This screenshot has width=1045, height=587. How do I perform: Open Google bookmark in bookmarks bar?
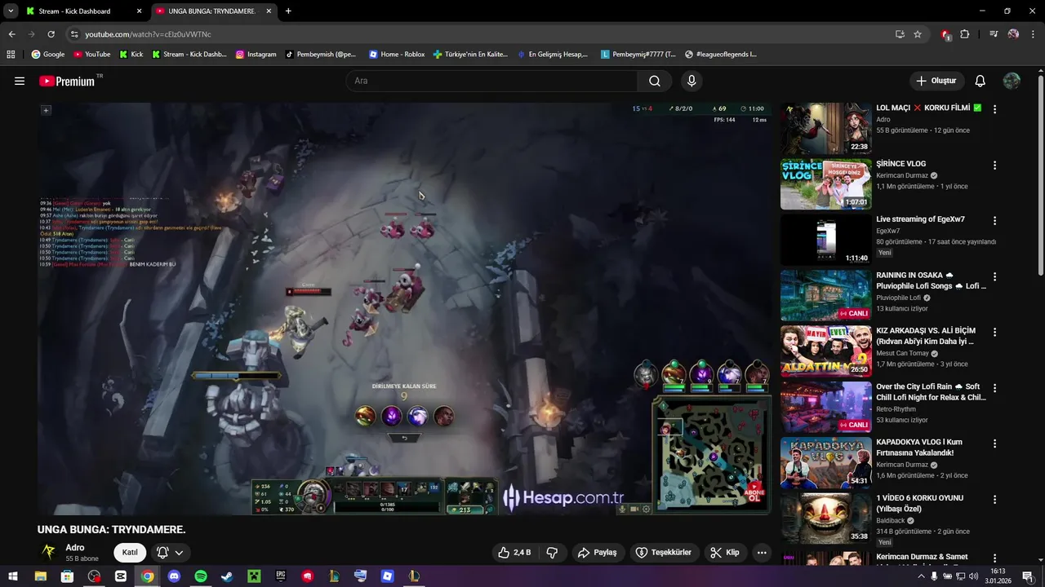(x=48, y=55)
